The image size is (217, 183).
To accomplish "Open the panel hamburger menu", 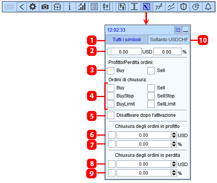I will click(178, 30).
